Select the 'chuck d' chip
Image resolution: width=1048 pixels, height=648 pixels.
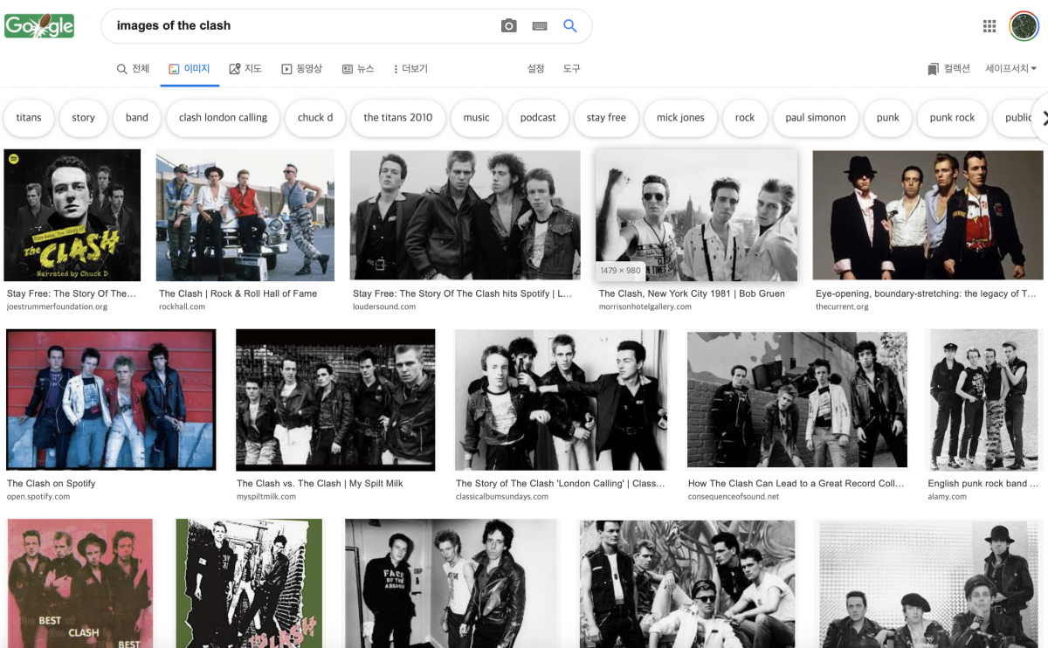coord(315,118)
